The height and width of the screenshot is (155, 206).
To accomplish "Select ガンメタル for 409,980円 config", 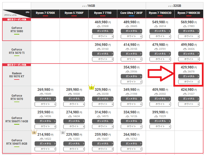I will click(160, 99).
